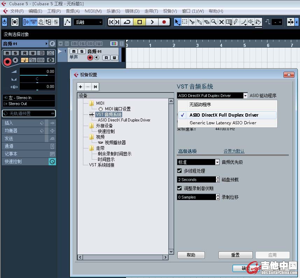The height and width of the screenshot is (278, 300).
Task: Select the Draw pencil tool
Action: (x=236, y=22)
